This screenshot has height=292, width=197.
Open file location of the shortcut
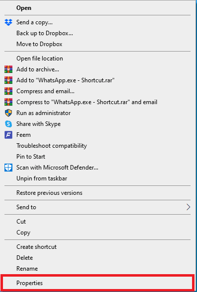(x=97, y=58)
